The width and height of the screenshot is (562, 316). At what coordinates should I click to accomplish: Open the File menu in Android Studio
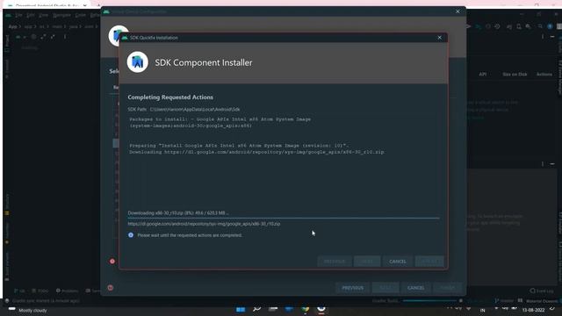pos(18,16)
